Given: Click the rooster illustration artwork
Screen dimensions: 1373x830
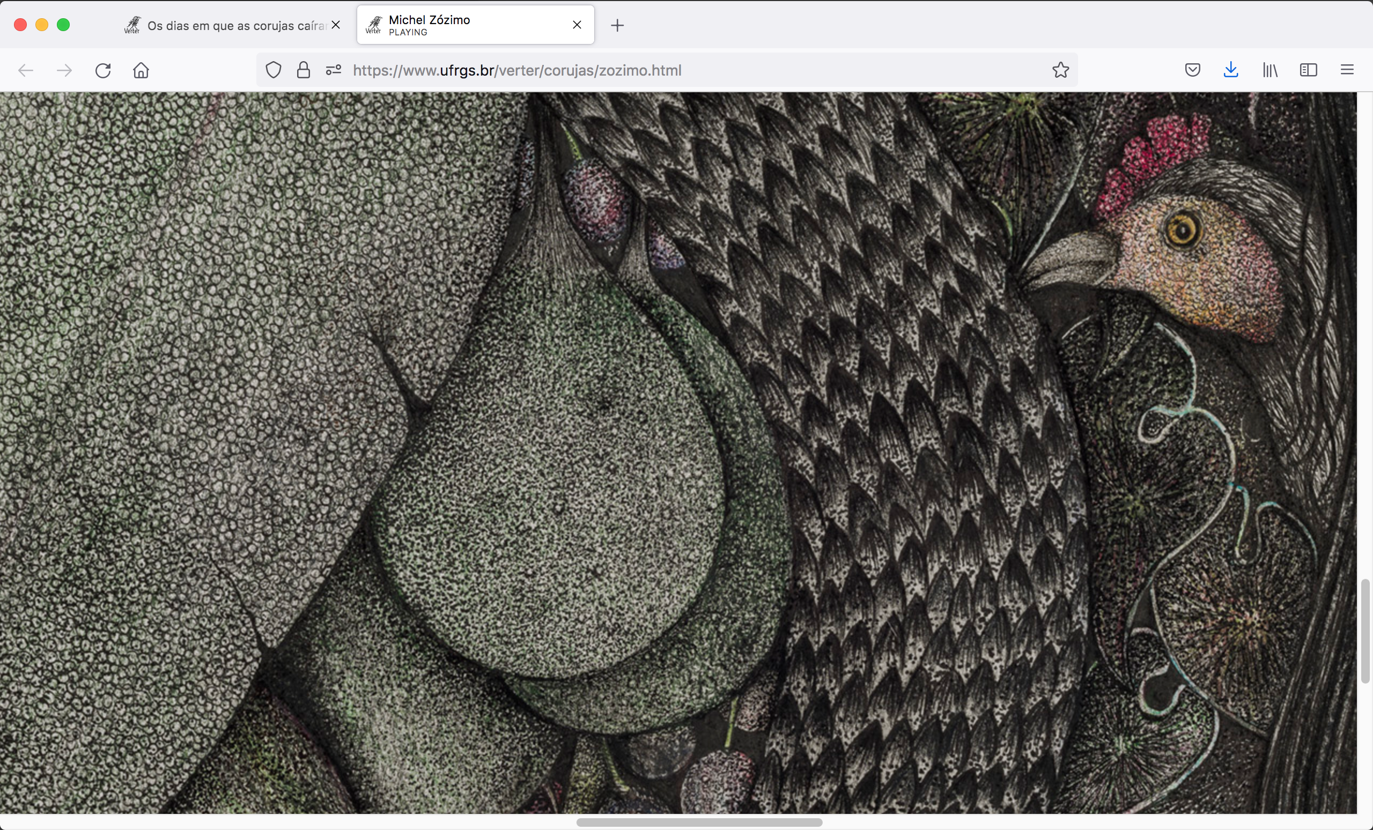Looking at the screenshot, I should (678, 453).
